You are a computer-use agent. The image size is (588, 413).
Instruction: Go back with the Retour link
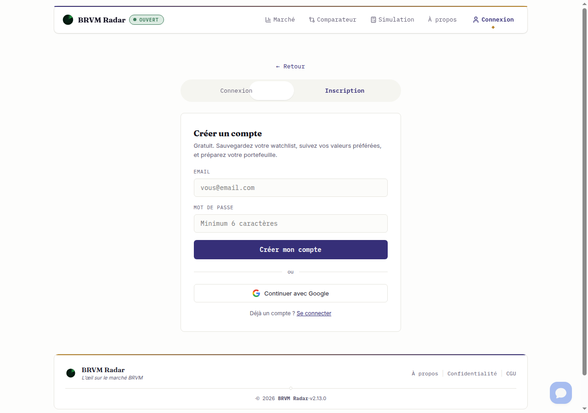coord(290,67)
